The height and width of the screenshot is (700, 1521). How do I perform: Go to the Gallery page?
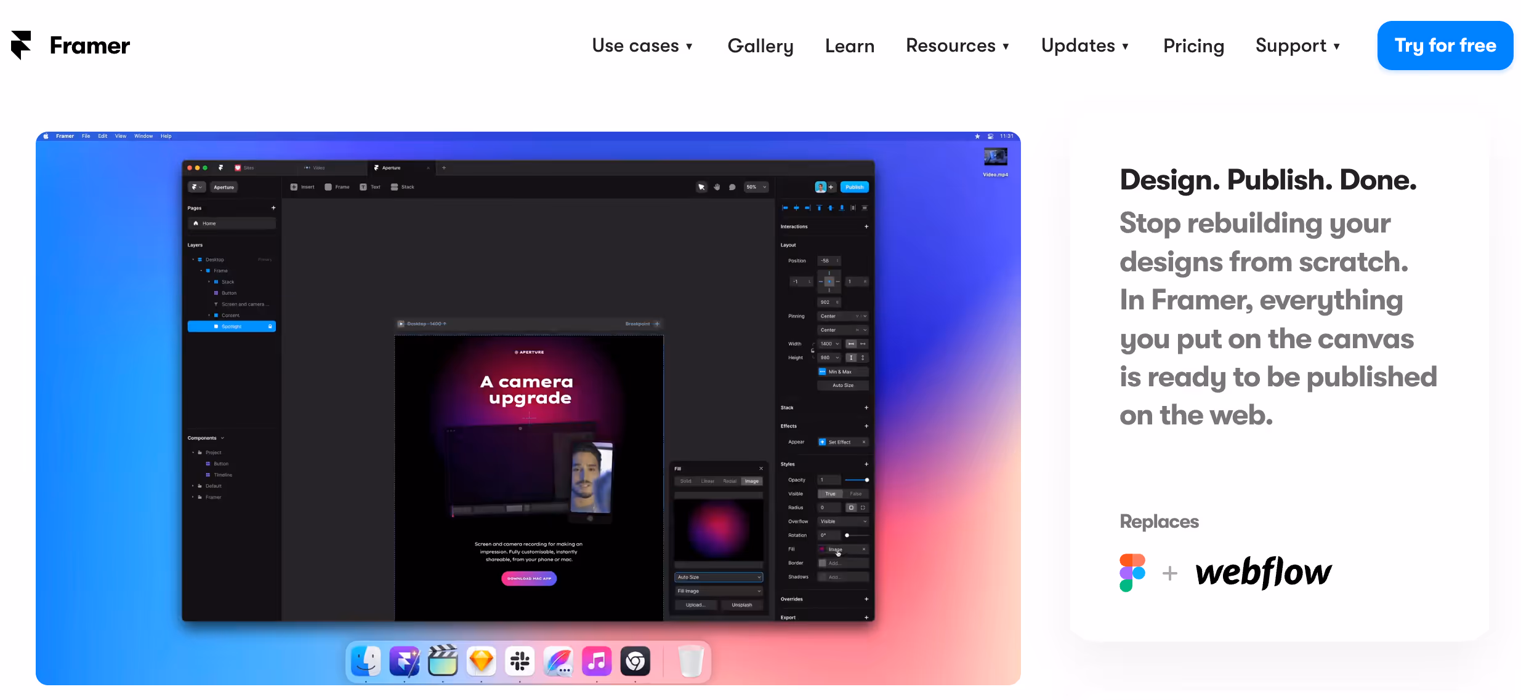tap(760, 46)
